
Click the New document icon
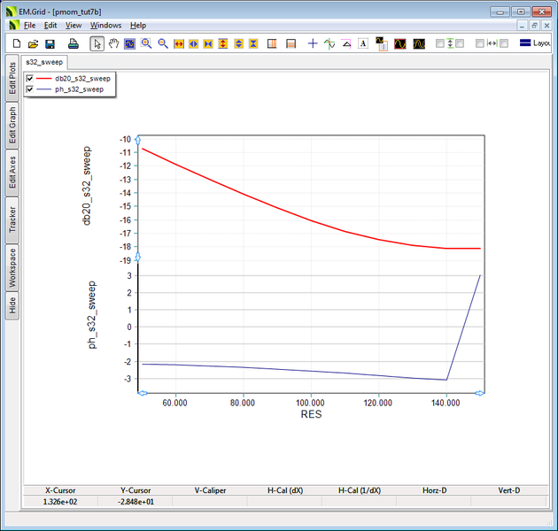[16, 43]
